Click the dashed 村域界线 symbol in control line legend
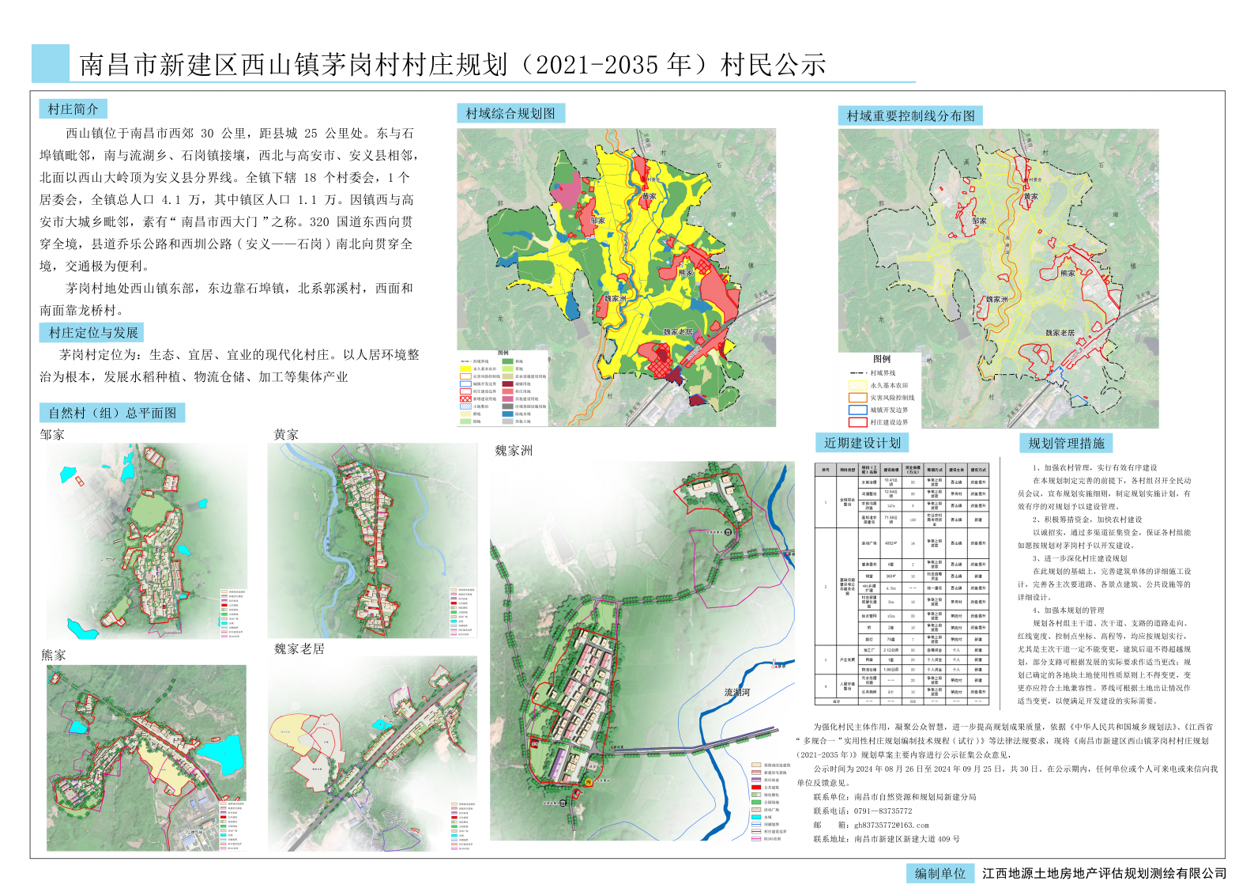This screenshot has height=888, width=1254. tap(857, 372)
